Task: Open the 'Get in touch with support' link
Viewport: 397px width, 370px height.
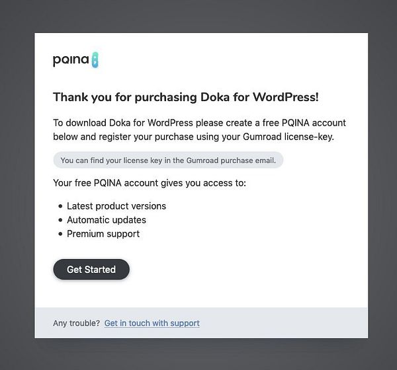Action: tap(152, 323)
